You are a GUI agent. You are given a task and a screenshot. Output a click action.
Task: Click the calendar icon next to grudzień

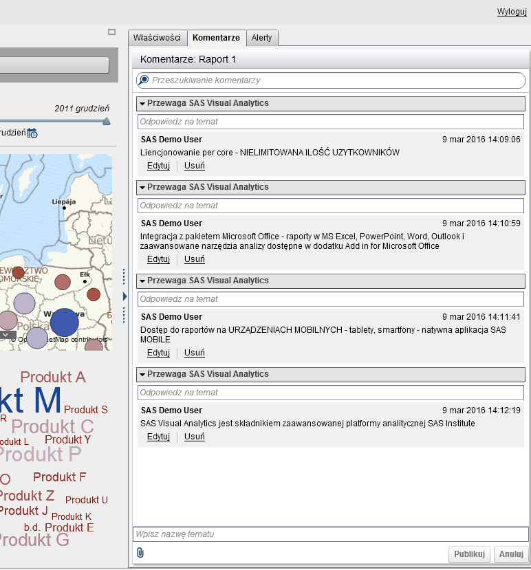(x=32, y=133)
